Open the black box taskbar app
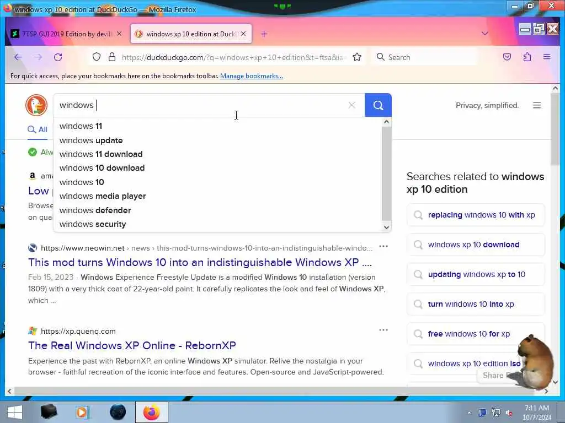The width and height of the screenshot is (565, 423). pyautogui.click(x=49, y=412)
